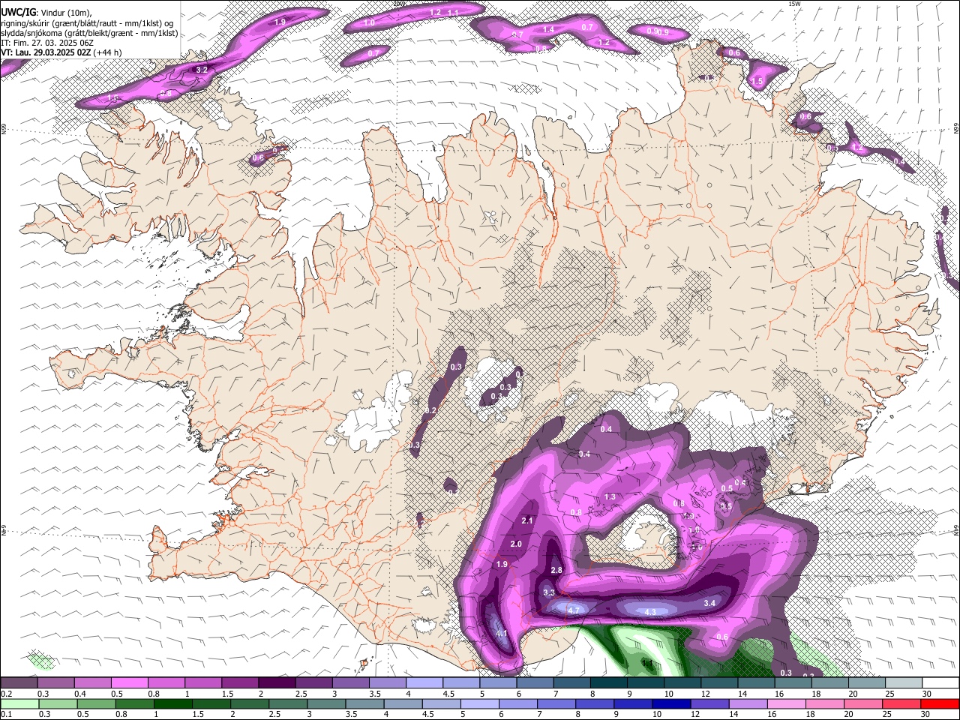
Task: Click the pale green 0.1 swatch in lower legend
Action: tap(19, 703)
